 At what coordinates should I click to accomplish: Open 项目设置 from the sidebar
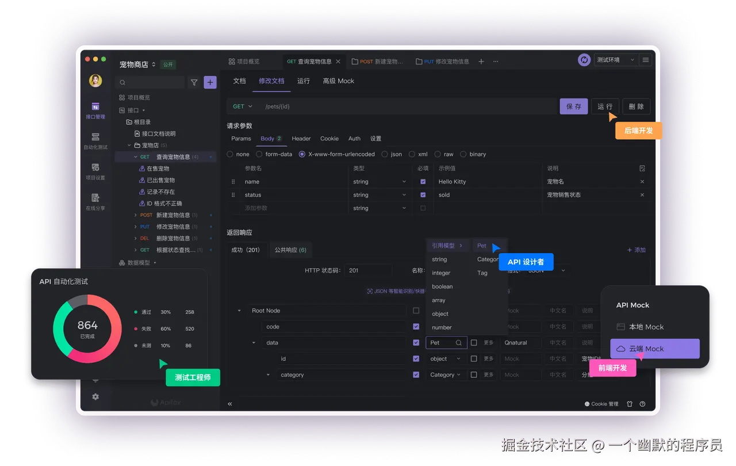(95, 171)
